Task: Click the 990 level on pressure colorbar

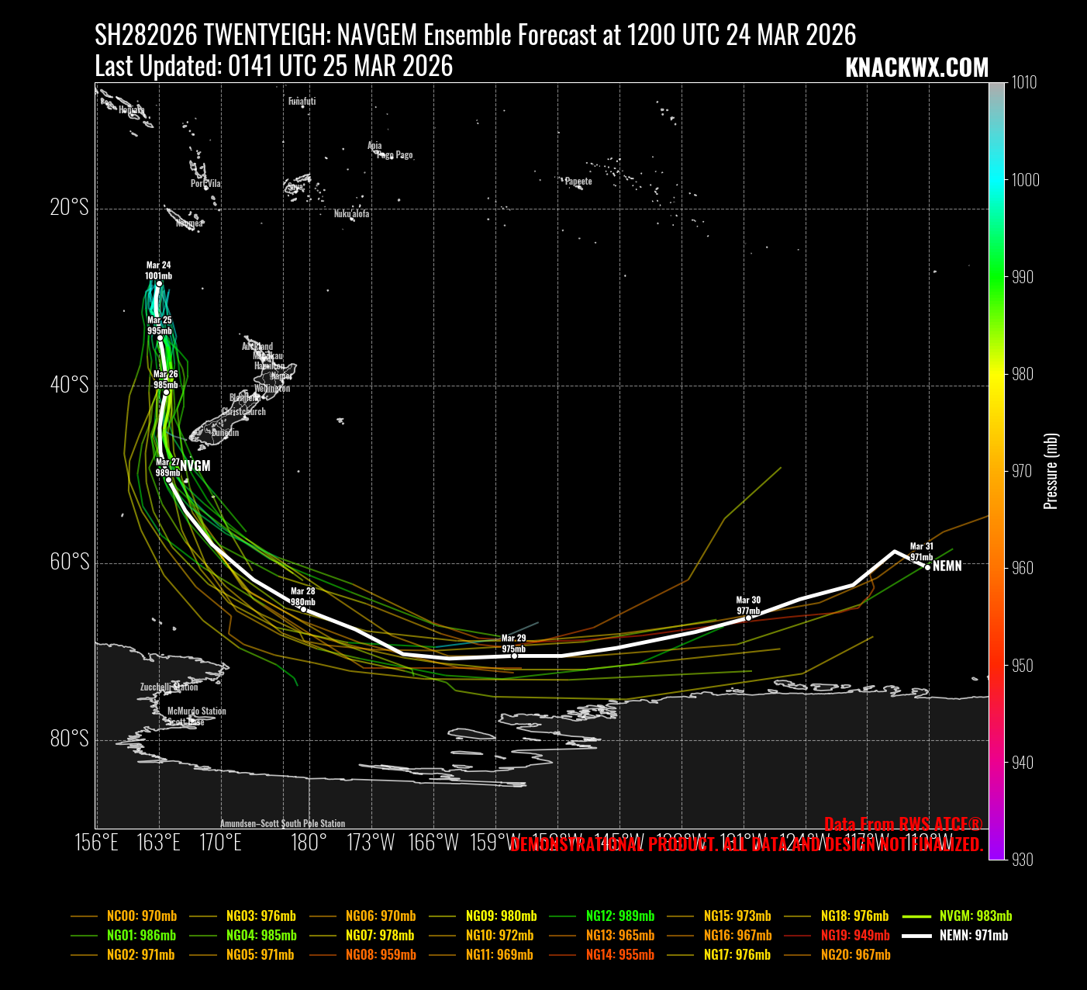Action: [x=1022, y=277]
